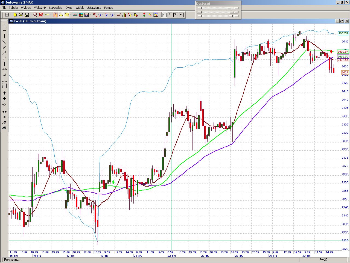Click the top slider thumb in Dostosuj panel
350x263 pixels.
click(229, 8)
